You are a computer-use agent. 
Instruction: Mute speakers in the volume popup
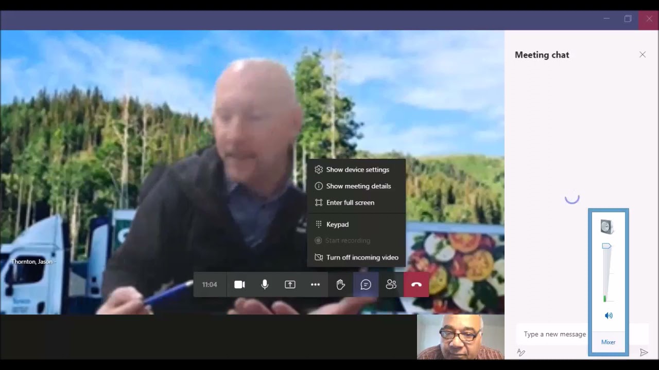(609, 316)
